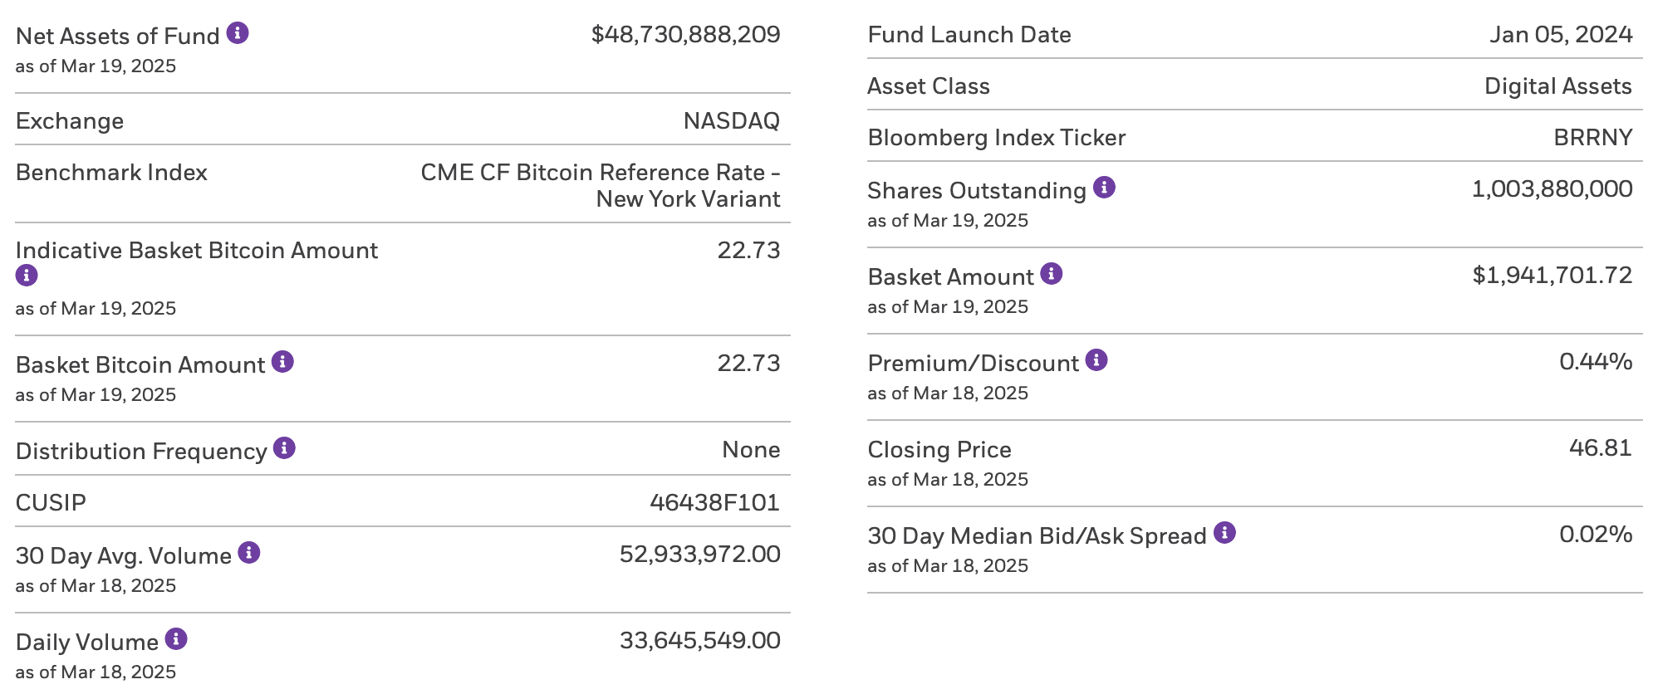Click the Asset Class value Digital Assets
Viewport: 1653px width, 694px height.
[x=1557, y=86]
